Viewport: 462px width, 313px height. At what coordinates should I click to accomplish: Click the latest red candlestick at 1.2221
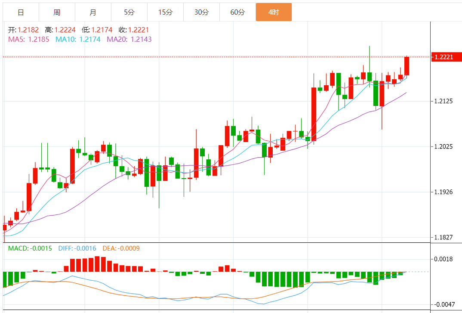407,66
